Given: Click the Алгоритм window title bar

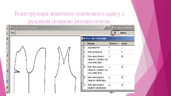Looking at the screenshot, I should tap(123, 27).
